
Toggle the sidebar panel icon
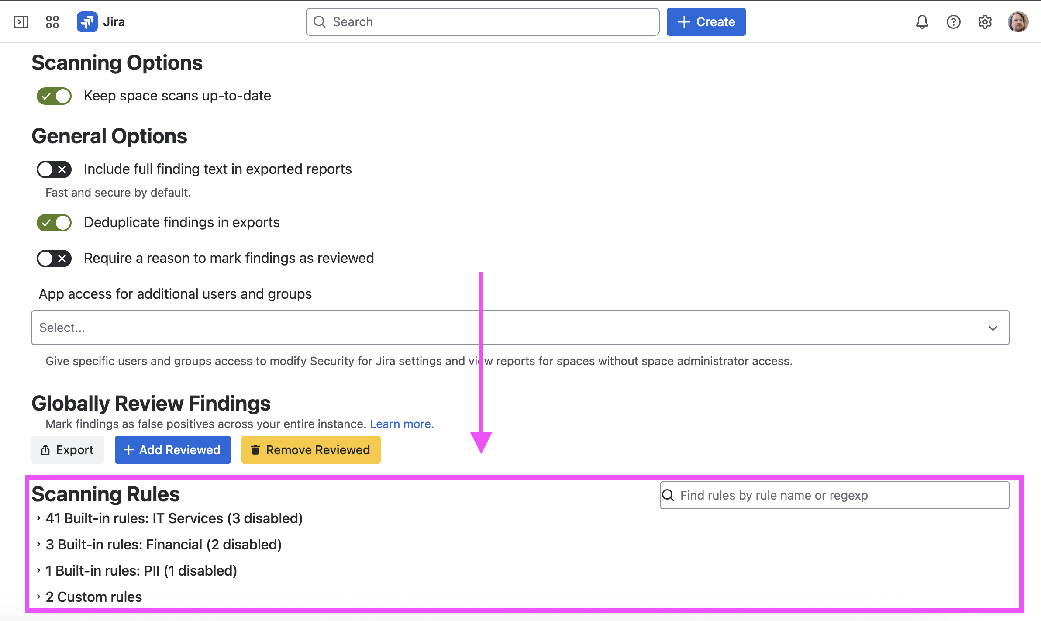21,22
